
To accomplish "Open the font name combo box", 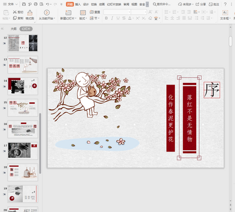I will pos(117,12).
